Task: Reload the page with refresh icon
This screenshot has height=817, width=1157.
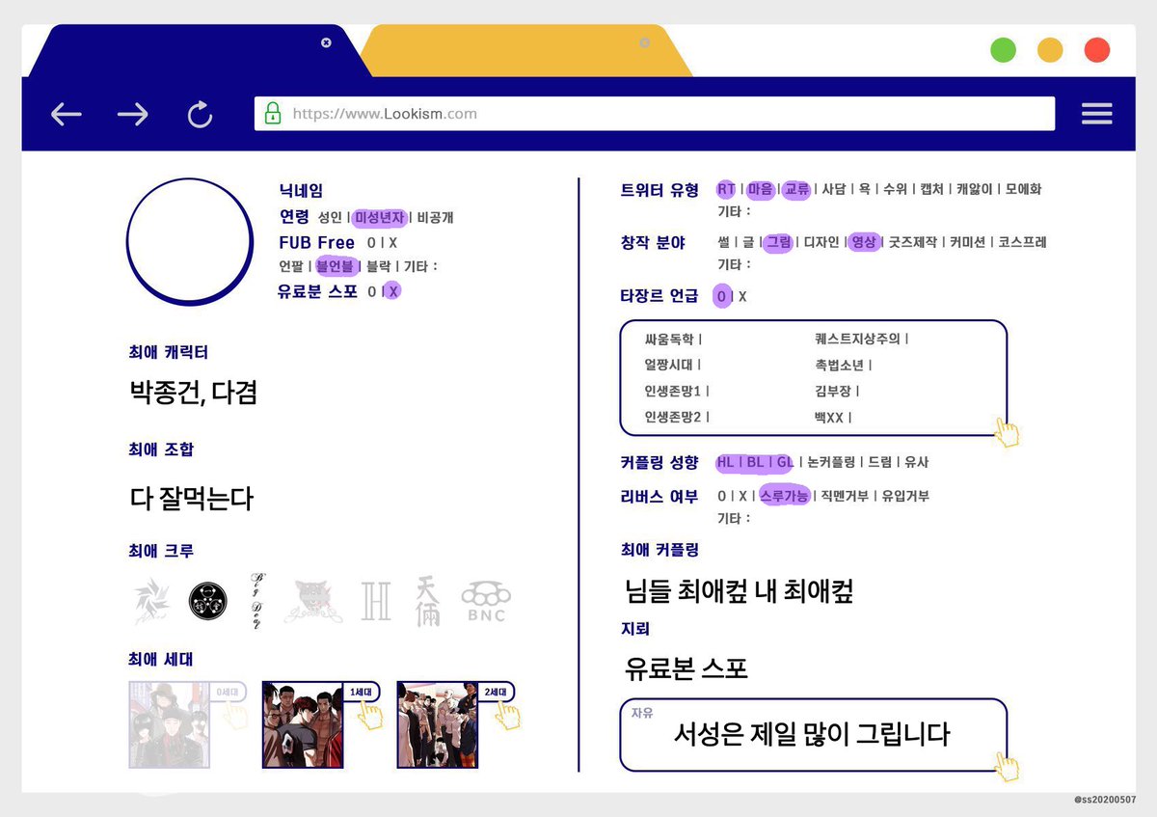Action: point(200,115)
